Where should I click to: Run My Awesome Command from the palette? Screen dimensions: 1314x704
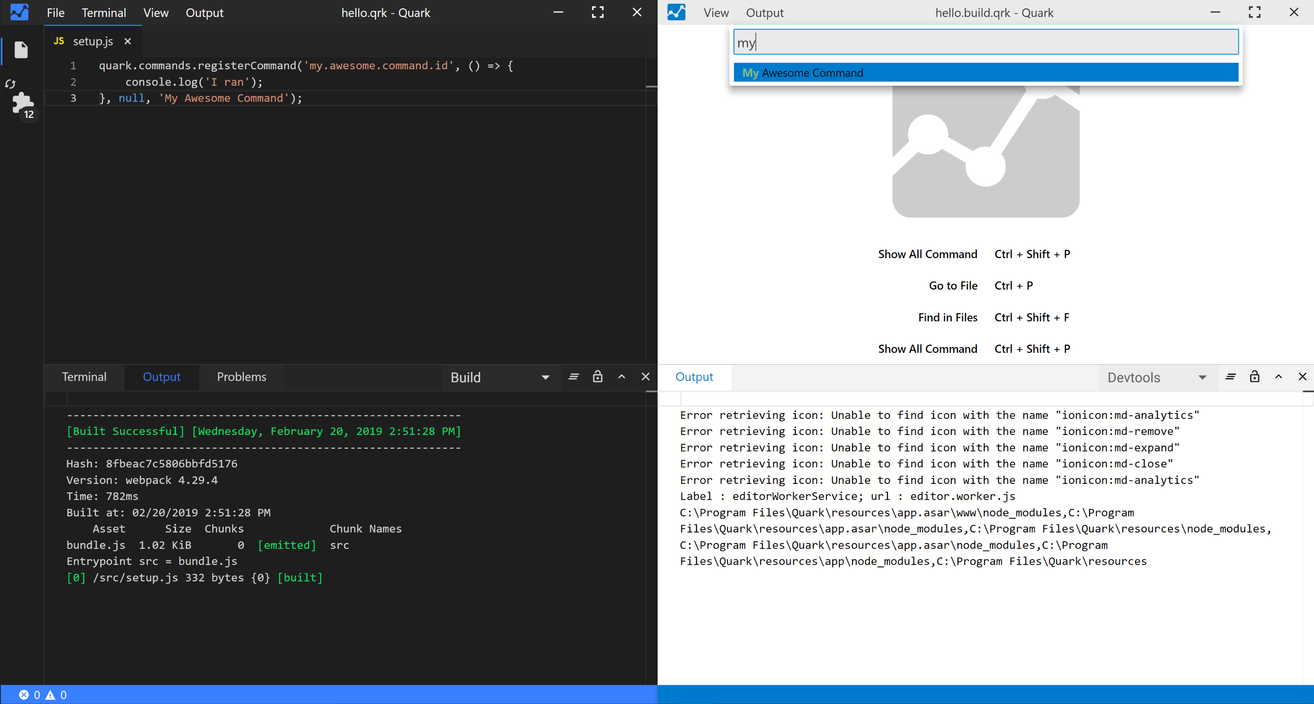click(x=986, y=73)
